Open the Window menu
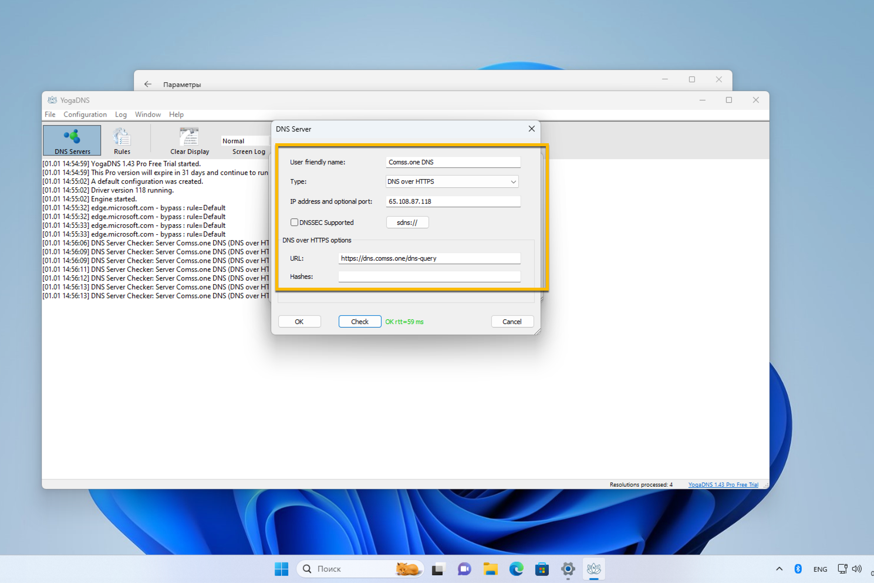This screenshot has height=583, width=874. pos(148,114)
